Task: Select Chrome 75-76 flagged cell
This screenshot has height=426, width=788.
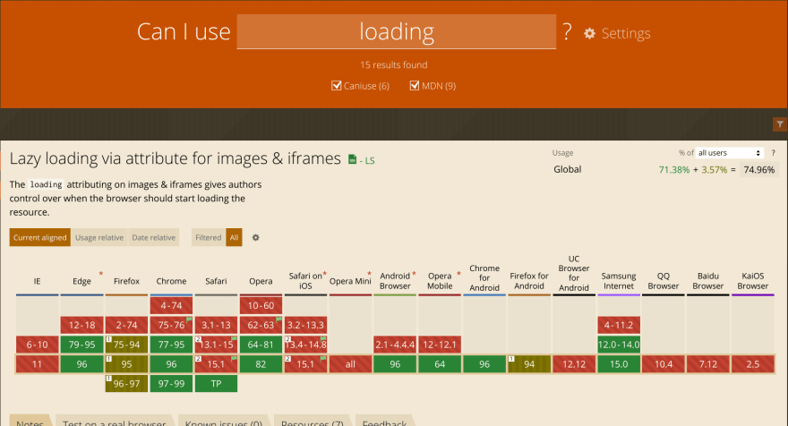Action: pos(171,325)
